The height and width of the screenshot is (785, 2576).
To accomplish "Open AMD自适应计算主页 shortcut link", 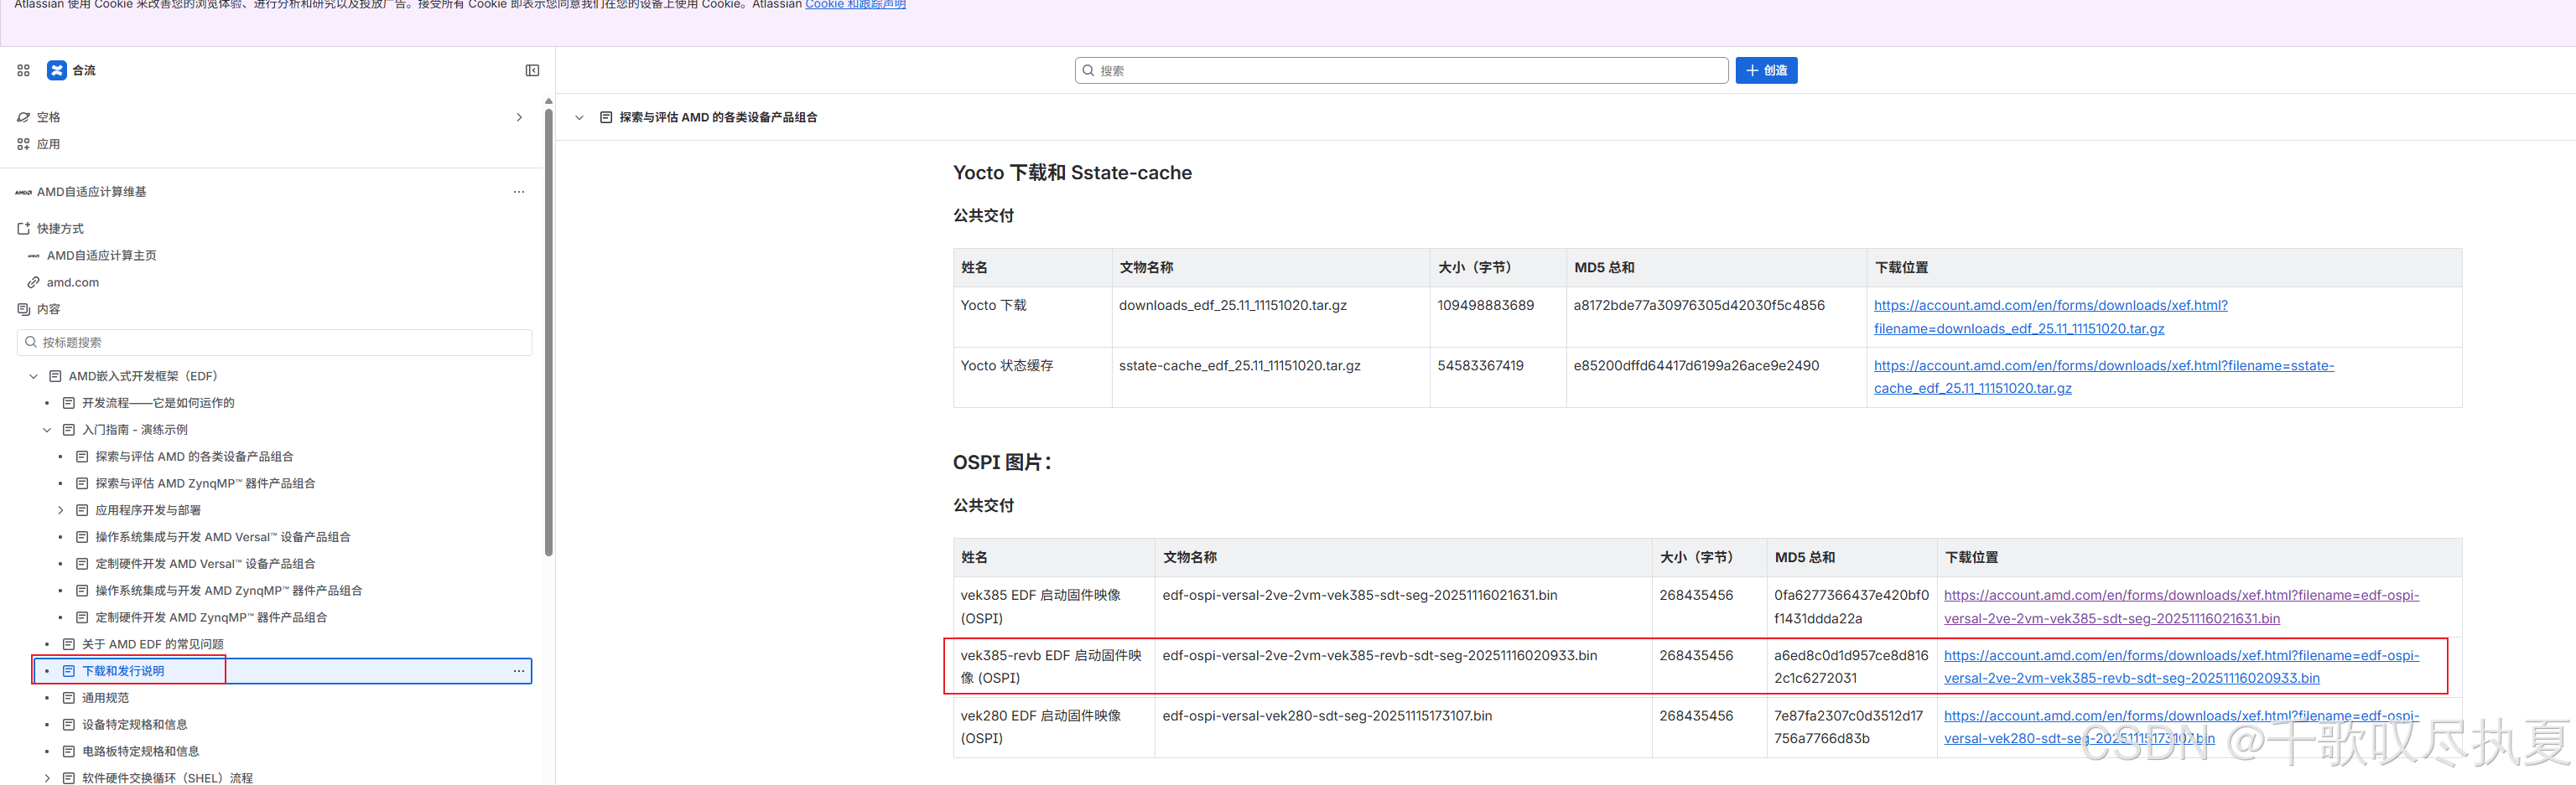I will pos(101,256).
